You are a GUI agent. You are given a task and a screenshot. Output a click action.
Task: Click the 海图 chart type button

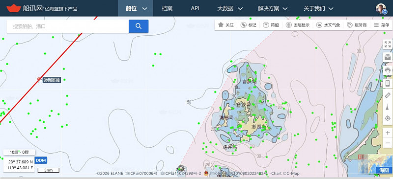(x=384, y=170)
